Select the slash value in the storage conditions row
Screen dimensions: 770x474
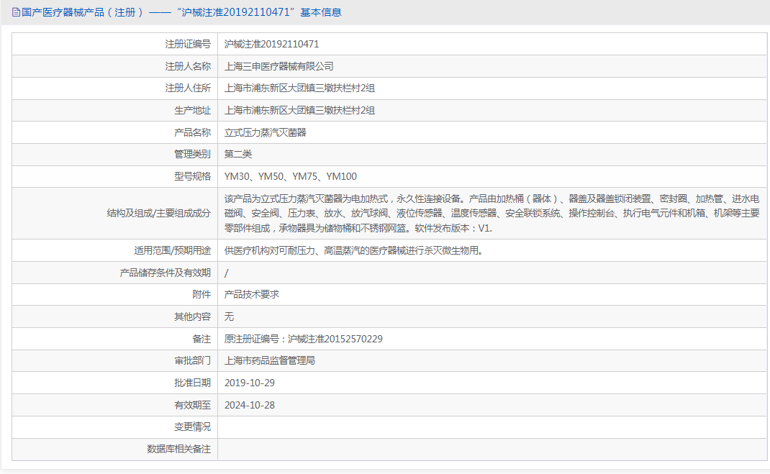pyautogui.click(x=227, y=273)
